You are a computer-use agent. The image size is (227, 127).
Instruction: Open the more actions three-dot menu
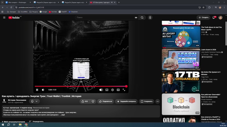pyautogui.click(x=157, y=101)
